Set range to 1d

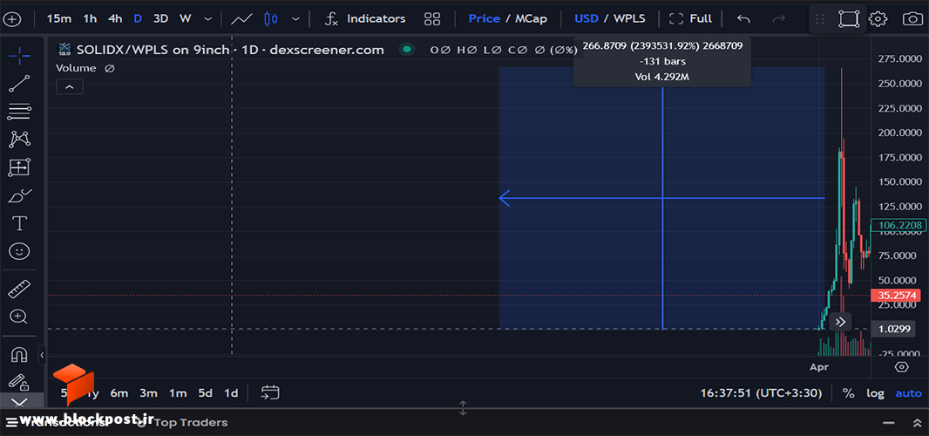coord(230,392)
